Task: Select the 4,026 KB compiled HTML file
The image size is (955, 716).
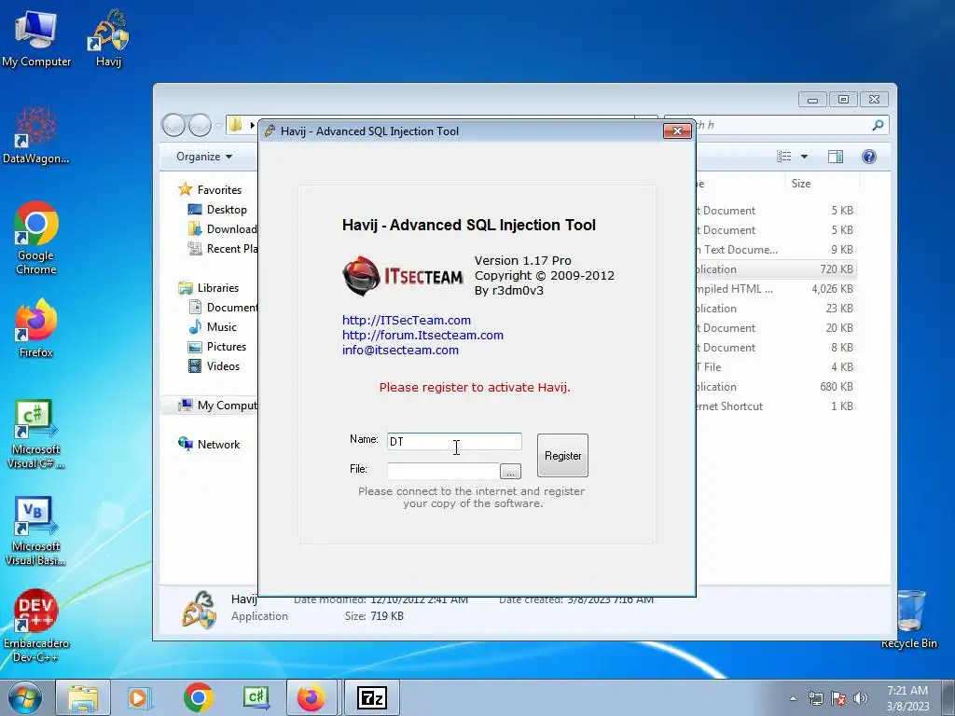Action: tap(776, 289)
